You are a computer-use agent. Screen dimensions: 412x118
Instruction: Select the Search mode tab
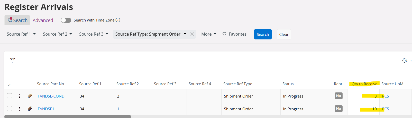tap(17, 20)
